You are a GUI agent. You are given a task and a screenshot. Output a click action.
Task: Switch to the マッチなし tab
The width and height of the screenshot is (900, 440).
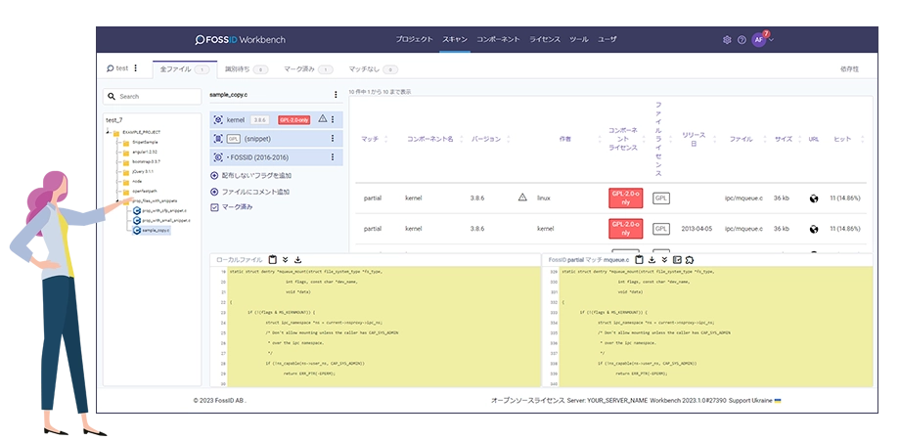373,68
